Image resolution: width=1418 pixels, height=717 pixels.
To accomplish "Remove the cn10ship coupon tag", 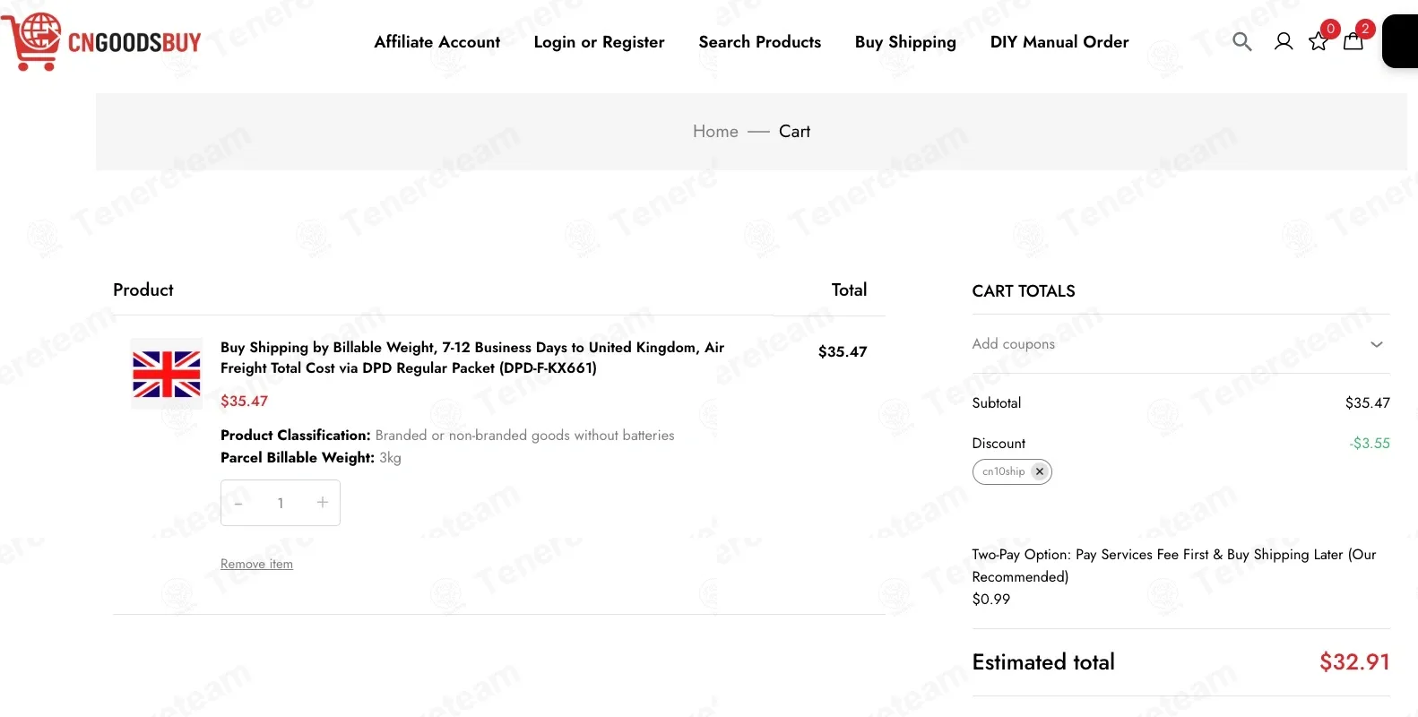I will (1039, 471).
